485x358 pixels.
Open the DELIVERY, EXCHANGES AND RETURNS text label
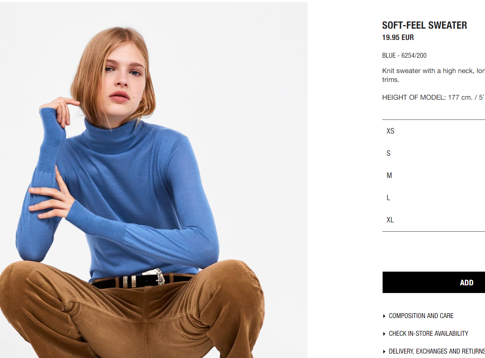(x=437, y=352)
